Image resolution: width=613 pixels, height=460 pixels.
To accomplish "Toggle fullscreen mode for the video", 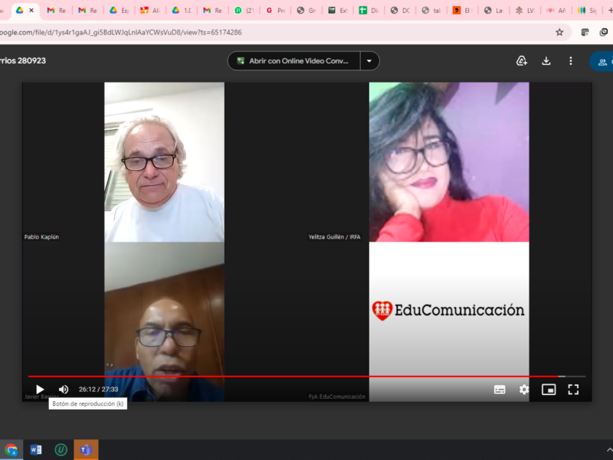I will tap(573, 390).
